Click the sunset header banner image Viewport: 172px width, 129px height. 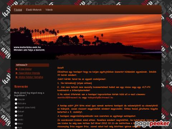[x=86, y=37]
